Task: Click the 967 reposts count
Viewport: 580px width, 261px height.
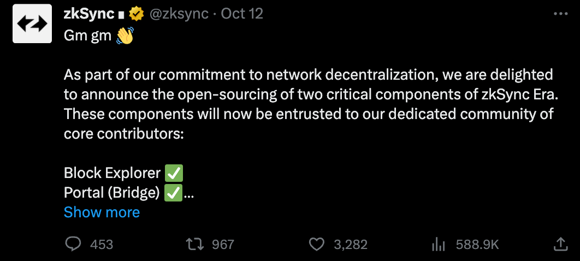Action: tap(223, 245)
